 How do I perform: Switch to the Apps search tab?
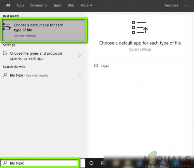20,5
